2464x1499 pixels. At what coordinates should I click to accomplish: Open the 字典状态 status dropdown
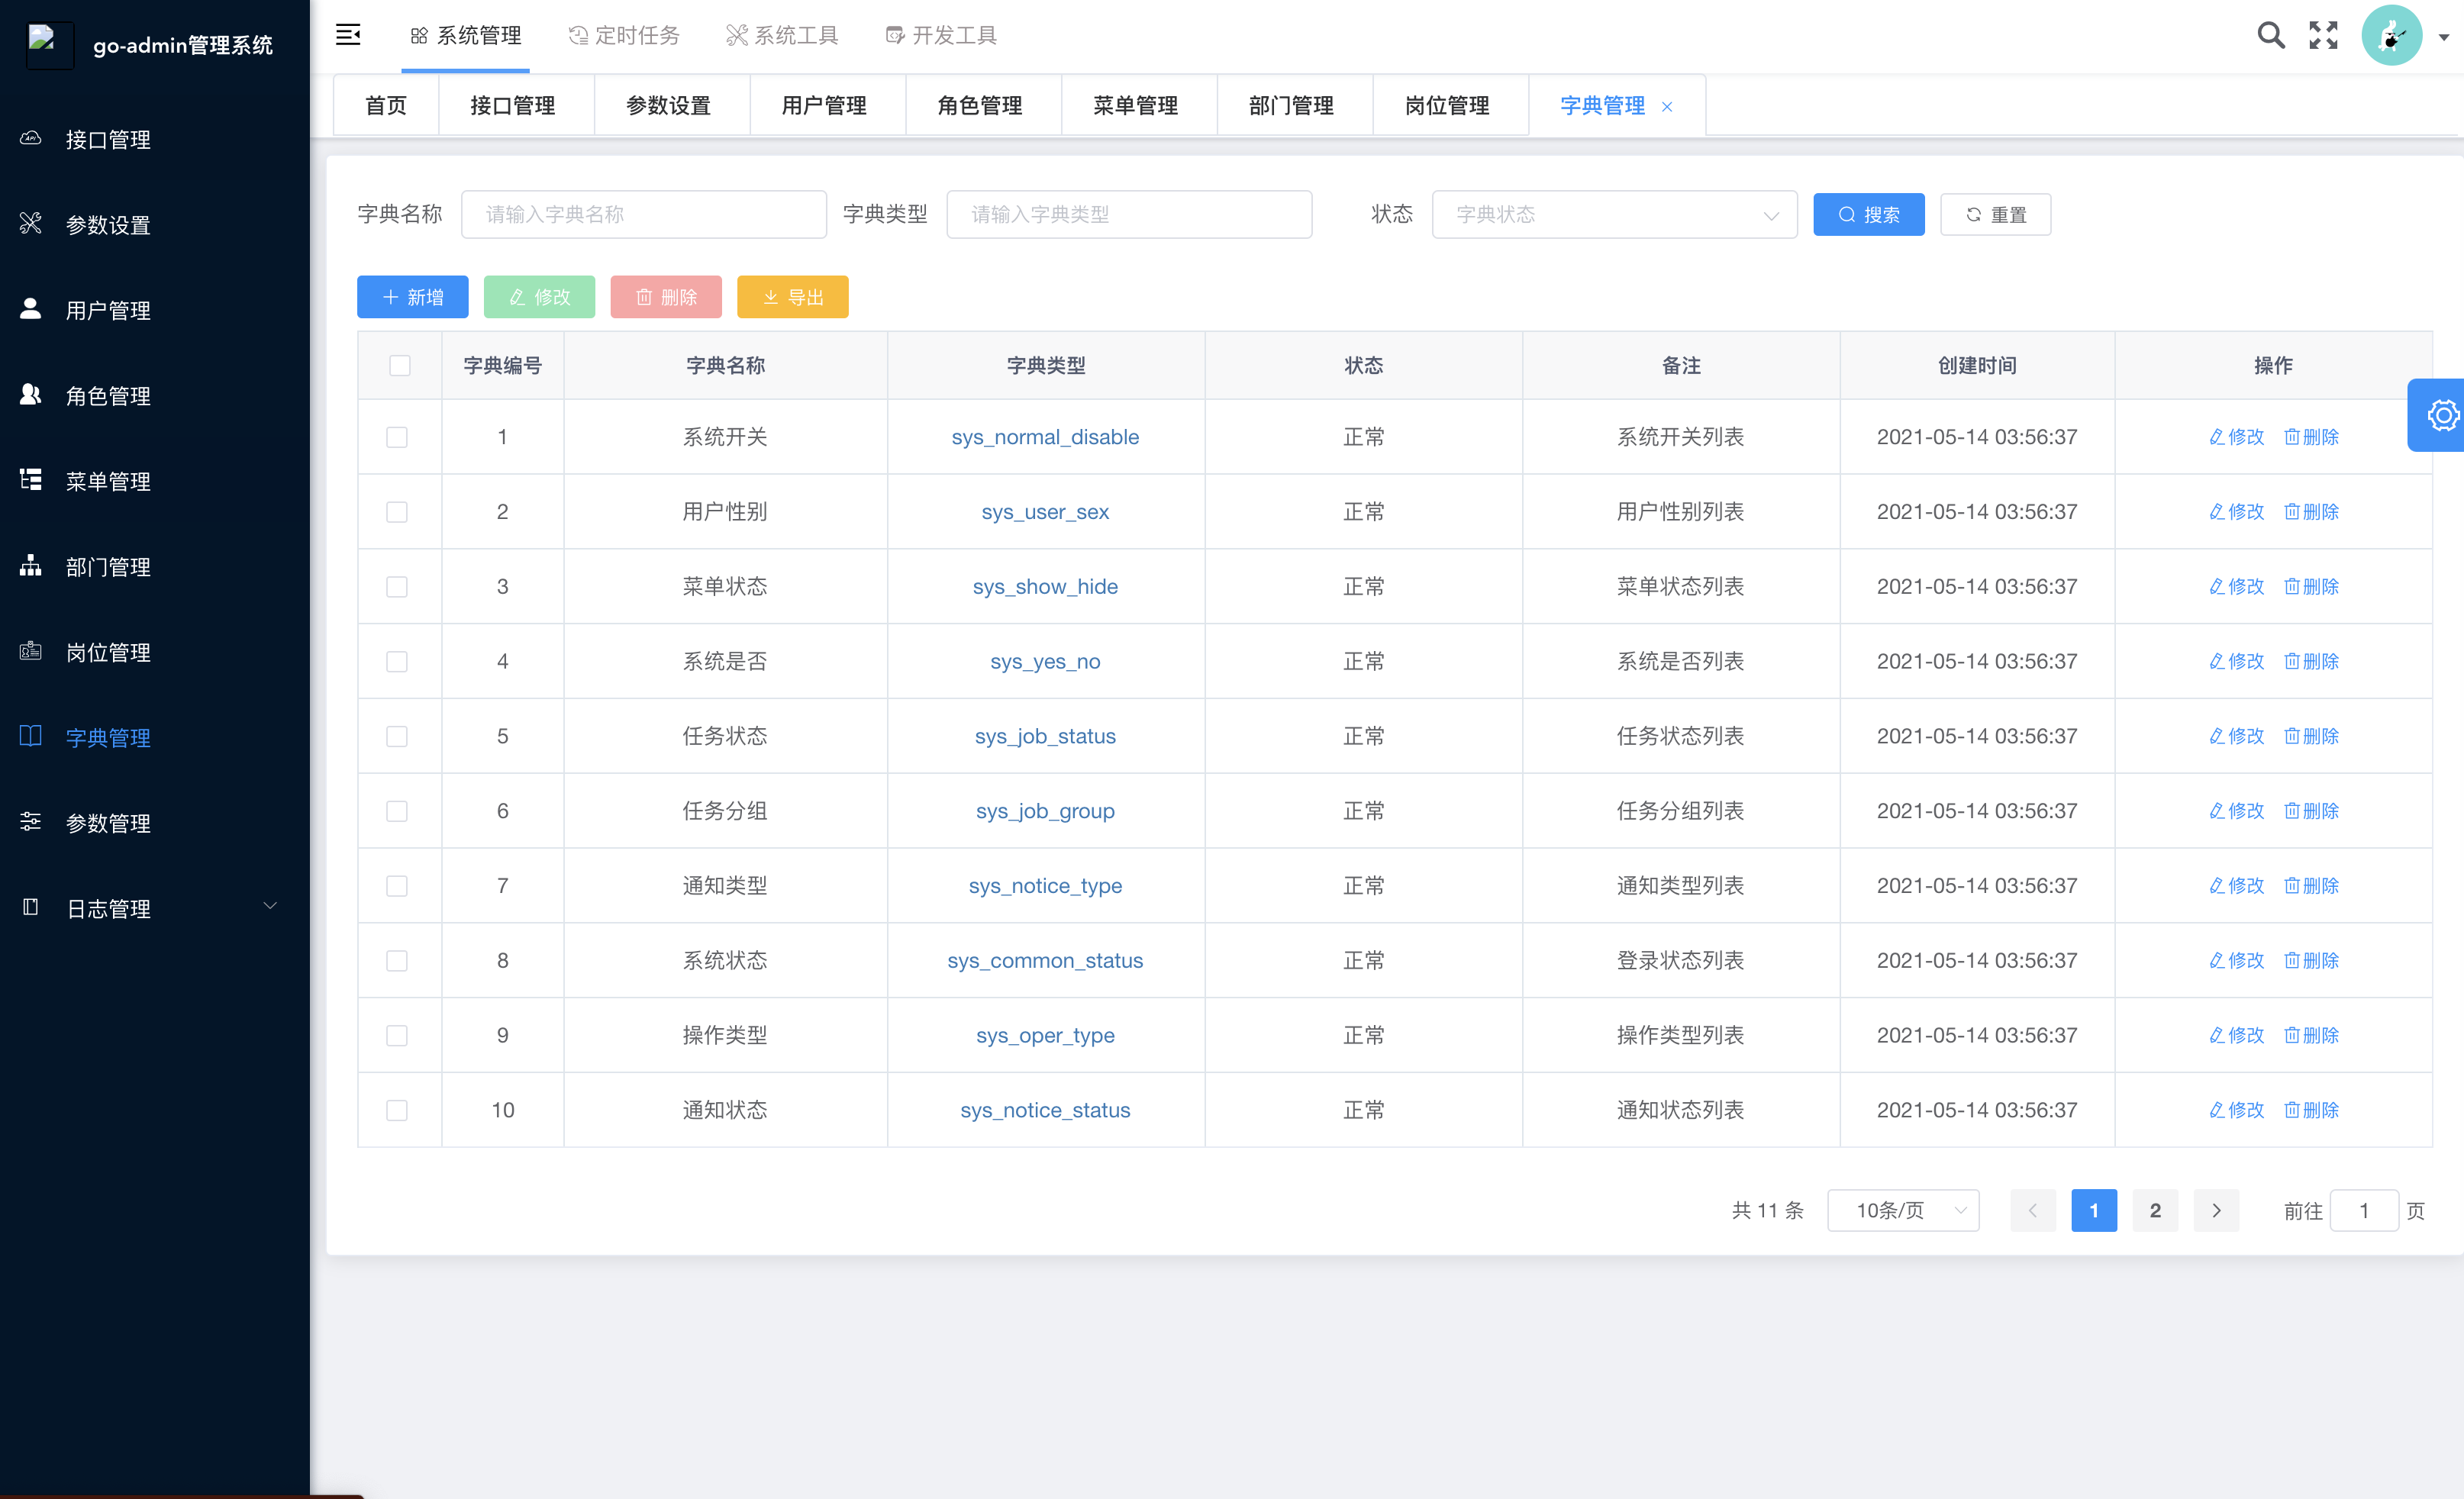[x=1614, y=214]
